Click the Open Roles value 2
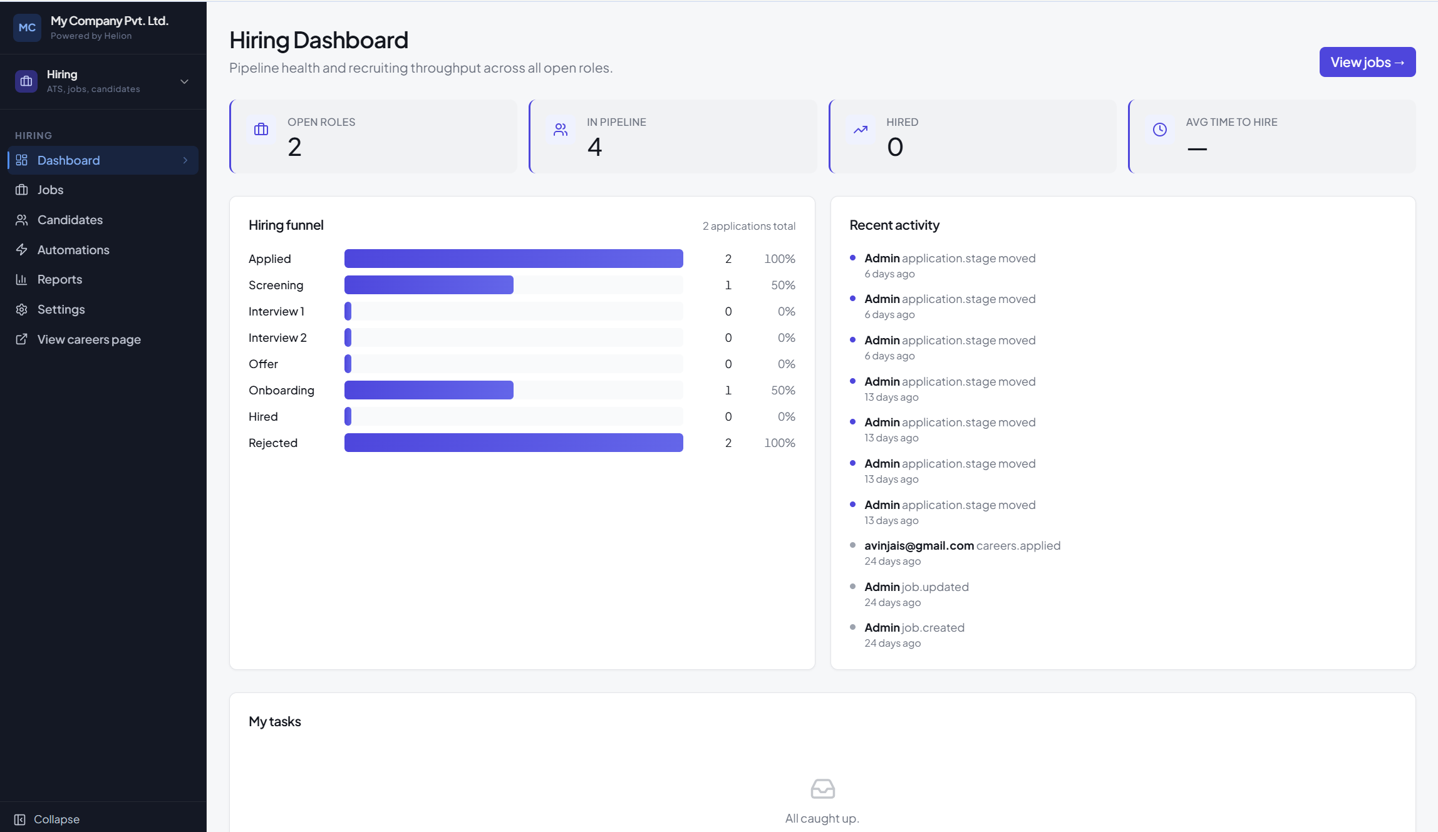The image size is (1438, 832). click(294, 147)
